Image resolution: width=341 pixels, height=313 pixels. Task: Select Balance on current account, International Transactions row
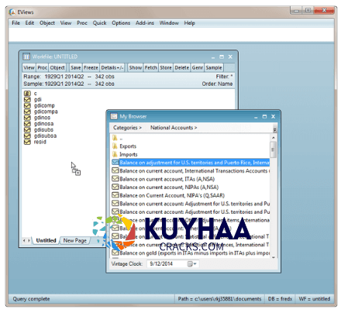point(191,170)
